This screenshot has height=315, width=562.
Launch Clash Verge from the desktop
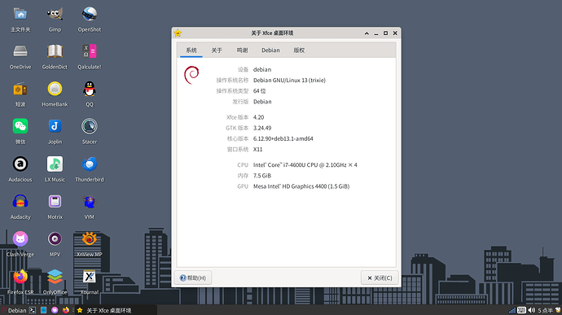click(20, 239)
